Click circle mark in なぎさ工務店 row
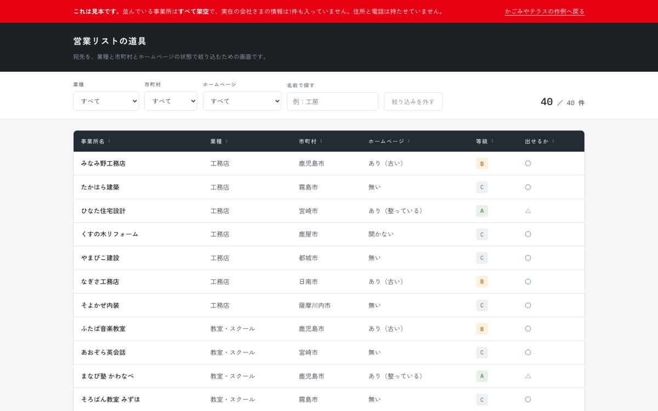Viewport: 658px width, 411px height. coord(528,282)
